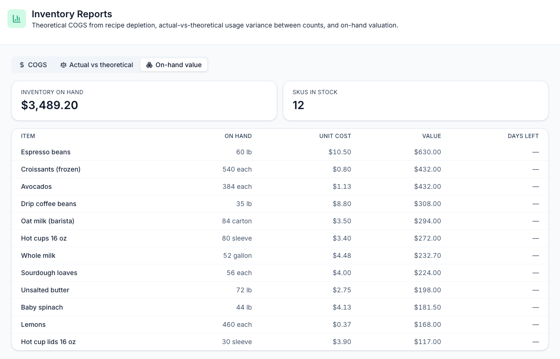The width and height of the screenshot is (560, 359).
Task: Click the $4.48 unit cost
Action: tap(342, 255)
